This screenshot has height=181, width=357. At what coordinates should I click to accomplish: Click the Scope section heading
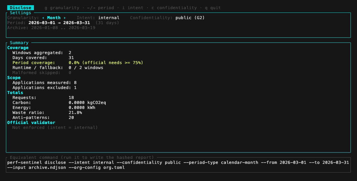coord(14,78)
